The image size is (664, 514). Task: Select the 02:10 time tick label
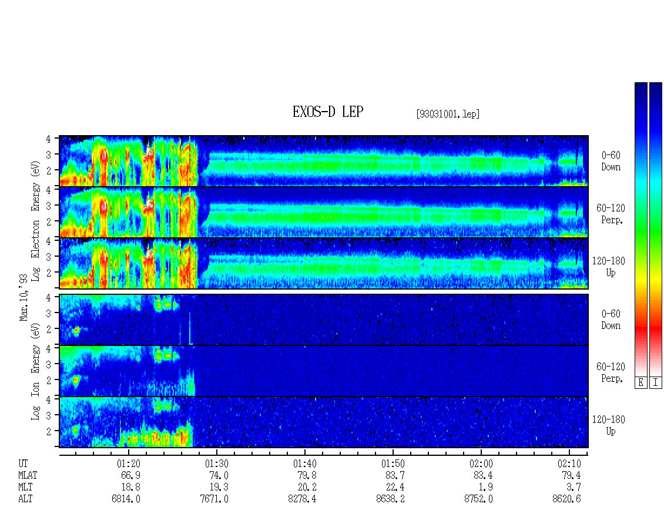click(x=569, y=463)
